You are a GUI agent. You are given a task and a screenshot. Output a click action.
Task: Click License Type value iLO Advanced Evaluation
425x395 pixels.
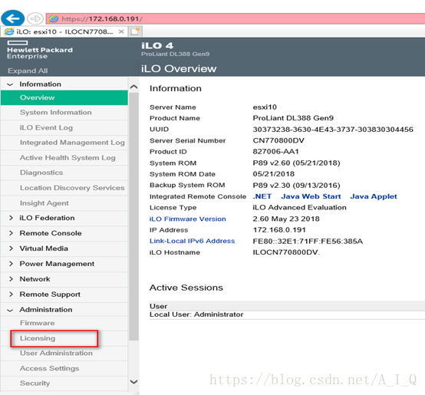299,208
